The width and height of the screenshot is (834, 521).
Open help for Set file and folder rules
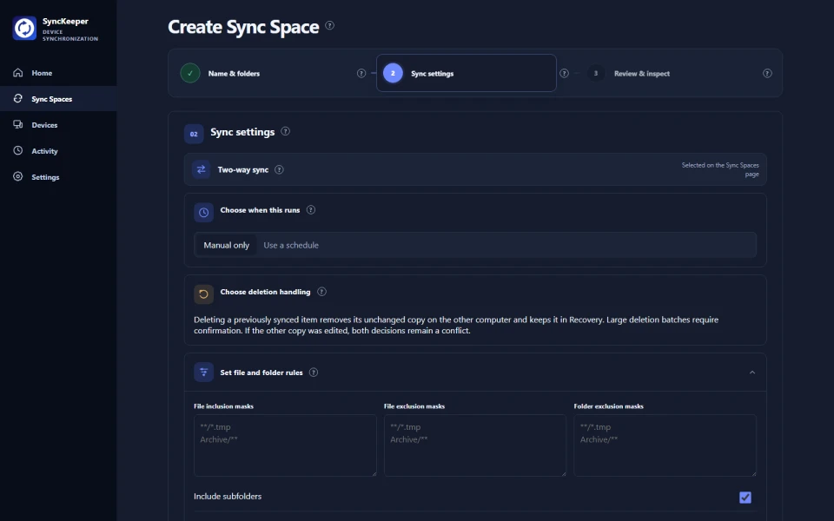pyautogui.click(x=314, y=373)
